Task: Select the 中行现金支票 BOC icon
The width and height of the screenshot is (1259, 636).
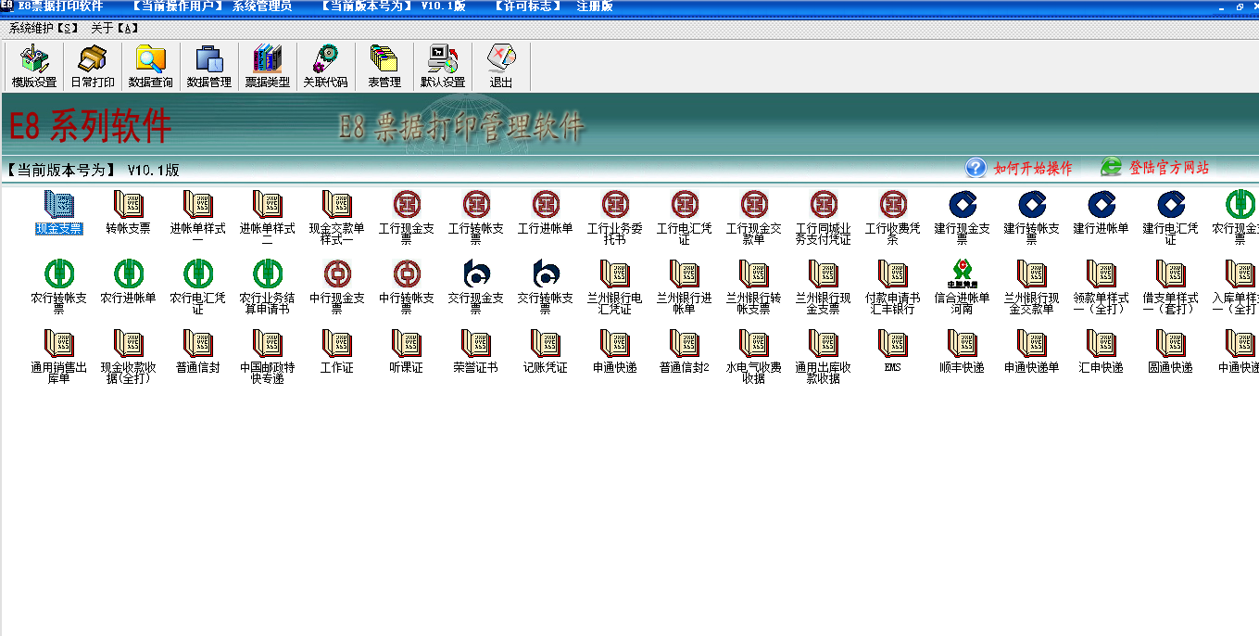Action: [336, 286]
